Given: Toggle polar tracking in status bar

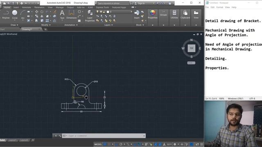Looking at the screenshot, I should click(121, 144).
